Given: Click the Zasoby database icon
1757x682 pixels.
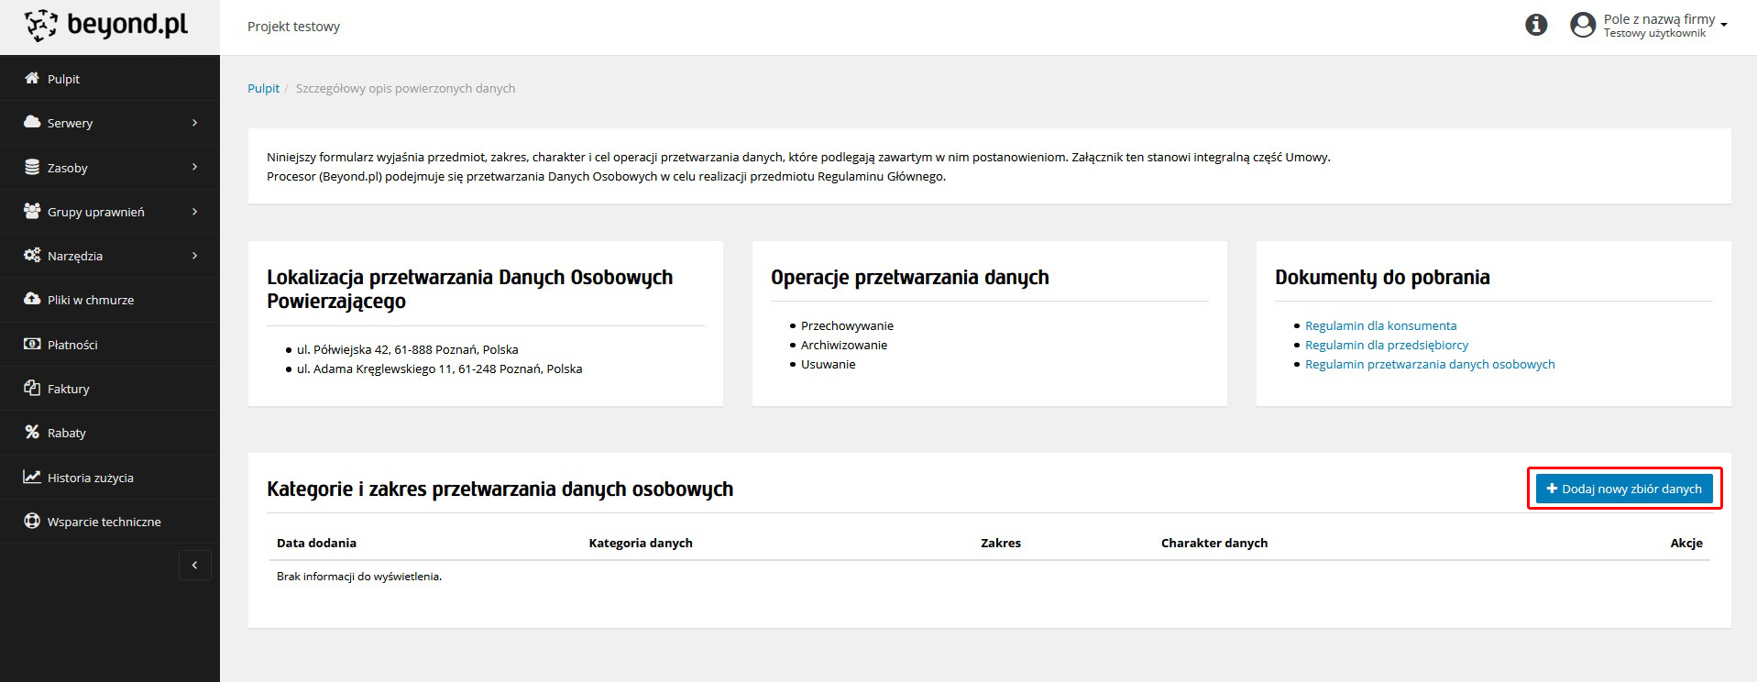Looking at the screenshot, I should [32, 168].
